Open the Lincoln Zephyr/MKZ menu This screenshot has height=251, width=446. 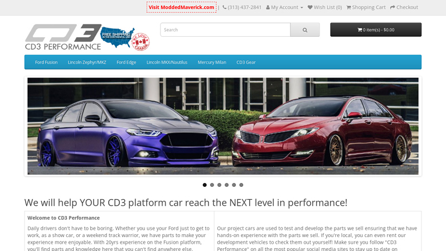[x=87, y=62]
